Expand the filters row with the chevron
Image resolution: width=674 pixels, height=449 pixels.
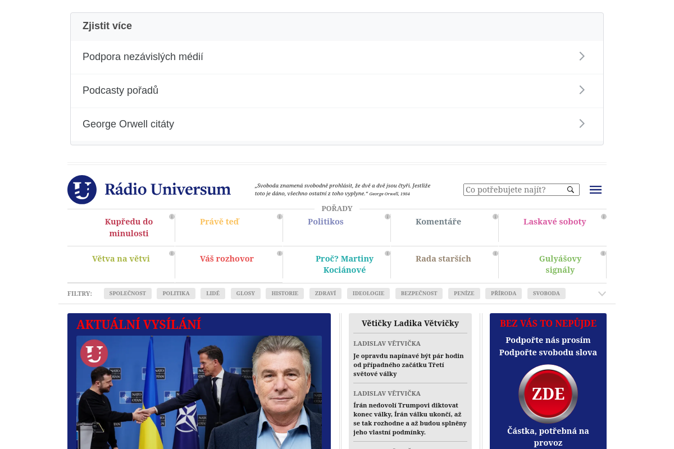click(602, 293)
